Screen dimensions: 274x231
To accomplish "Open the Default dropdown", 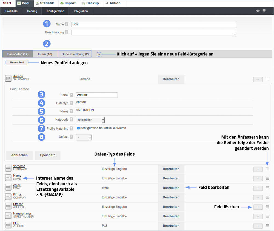I will (84, 137).
